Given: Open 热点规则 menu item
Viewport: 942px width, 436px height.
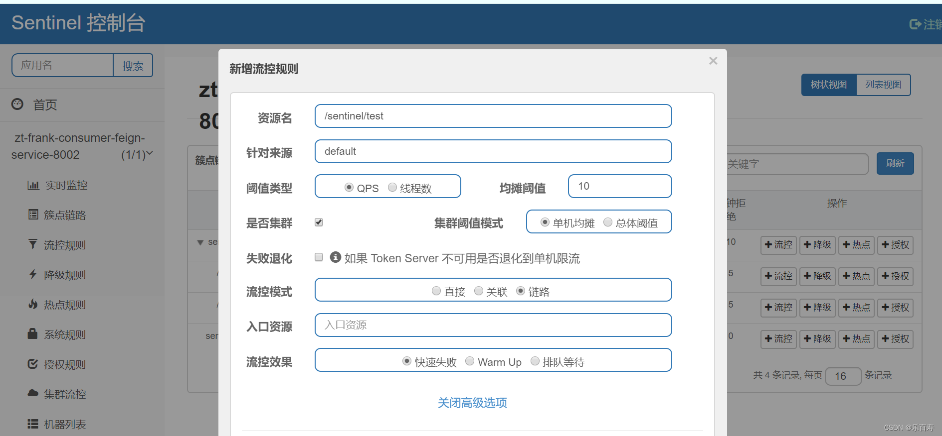Looking at the screenshot, I should pos(65,305).
